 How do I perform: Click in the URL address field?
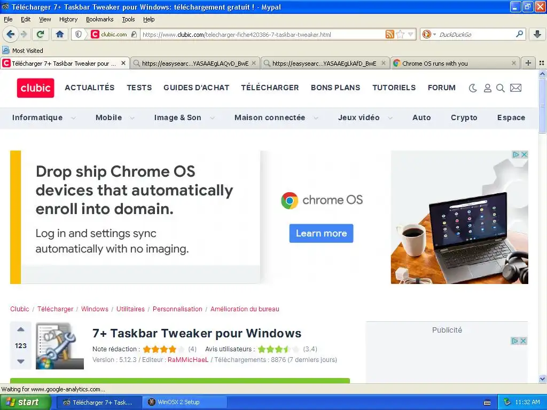(x=262, y=34)
